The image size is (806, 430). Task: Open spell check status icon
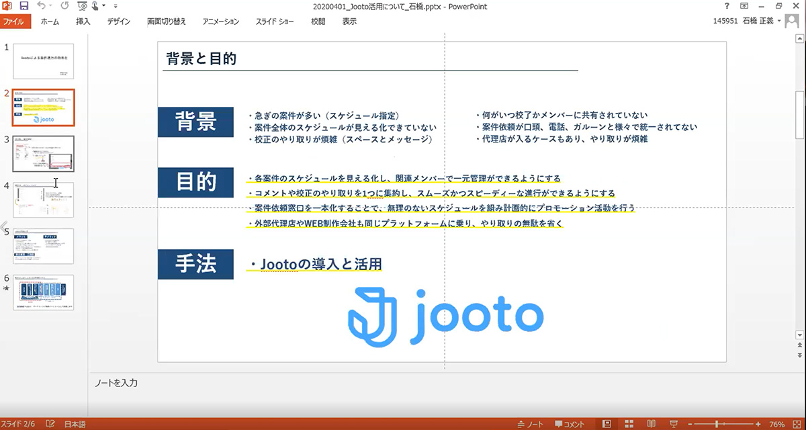click(50, 424)
